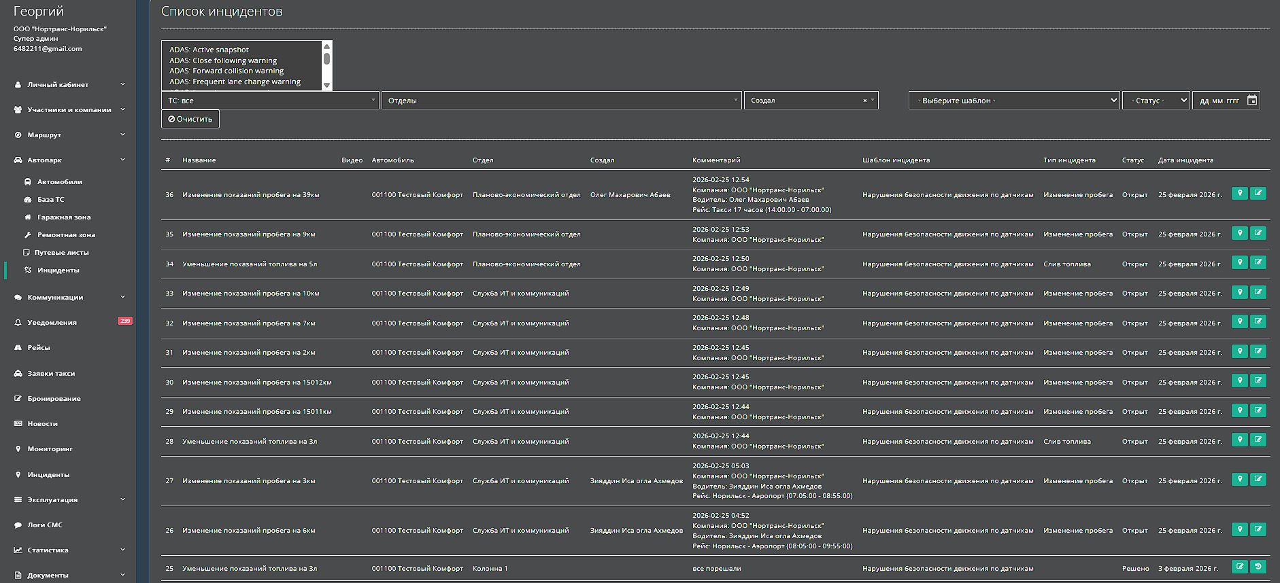Click the edit icon for incident 25
1280x583 pixels.
tap(1239, 567)
